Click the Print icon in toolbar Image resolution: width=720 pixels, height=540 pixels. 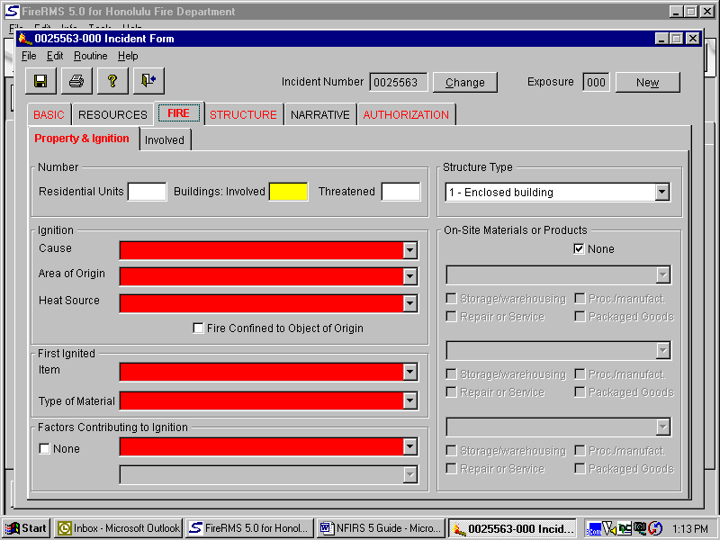[76, 81]
